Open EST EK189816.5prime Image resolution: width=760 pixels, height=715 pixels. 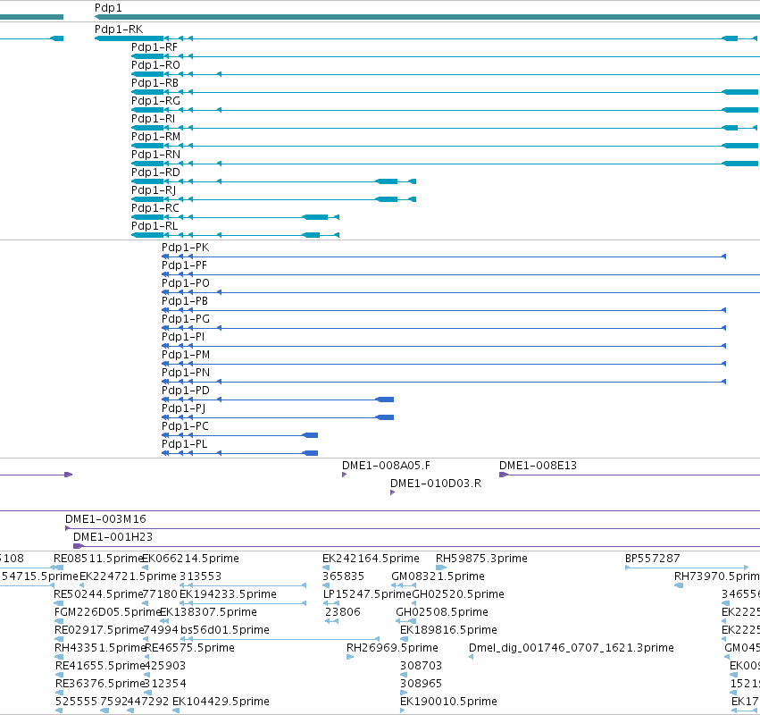coord(449,631)
